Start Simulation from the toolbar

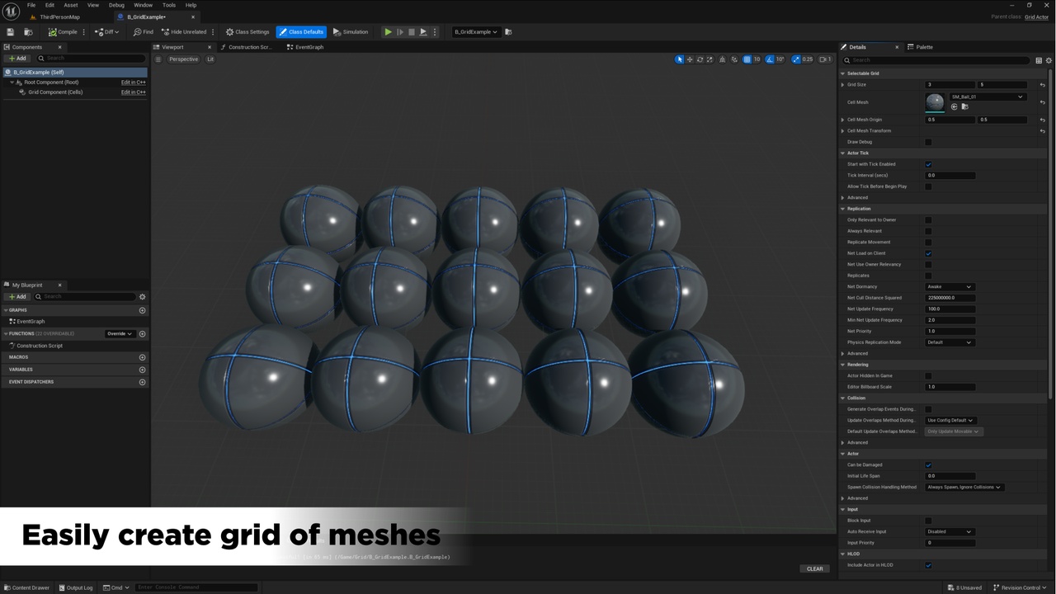(x=351, y=32)
